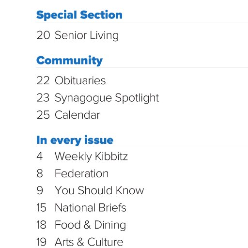Click page number 22
This screenshot has height=248, width=248.
pos(43,80)
